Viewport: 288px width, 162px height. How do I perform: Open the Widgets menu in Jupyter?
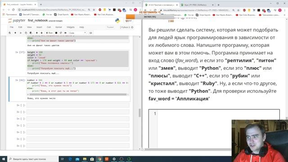71,27
